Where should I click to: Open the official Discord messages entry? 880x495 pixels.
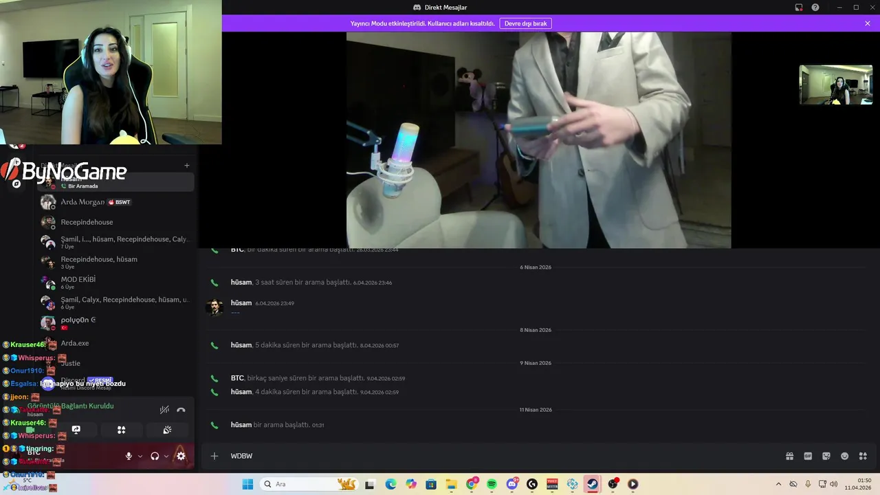point(115,383)
